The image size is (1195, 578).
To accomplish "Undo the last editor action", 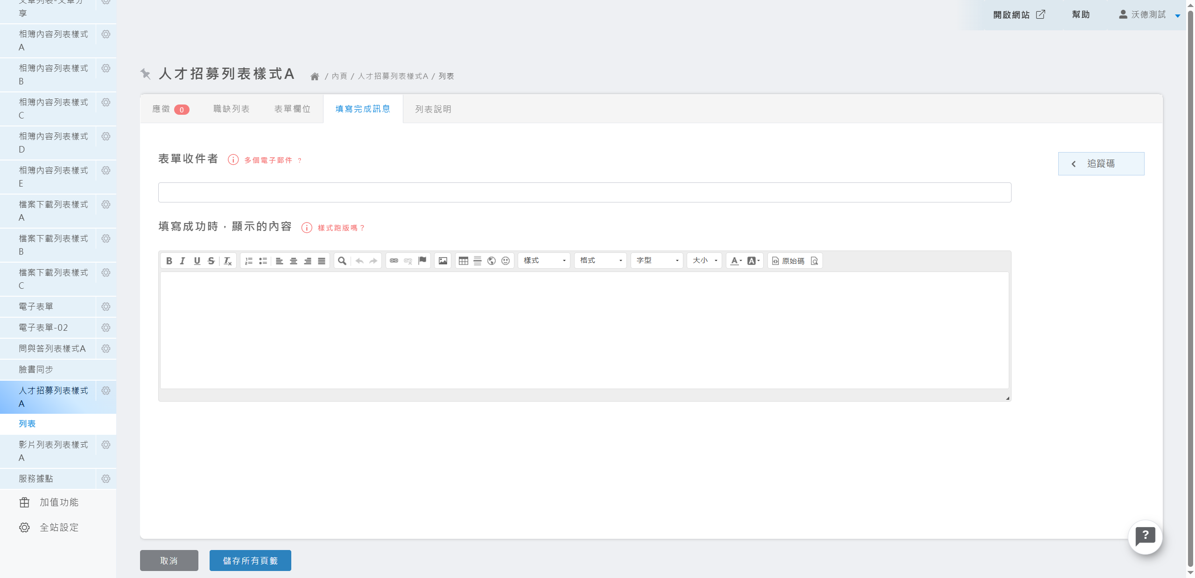I will [x=359, y=260].
